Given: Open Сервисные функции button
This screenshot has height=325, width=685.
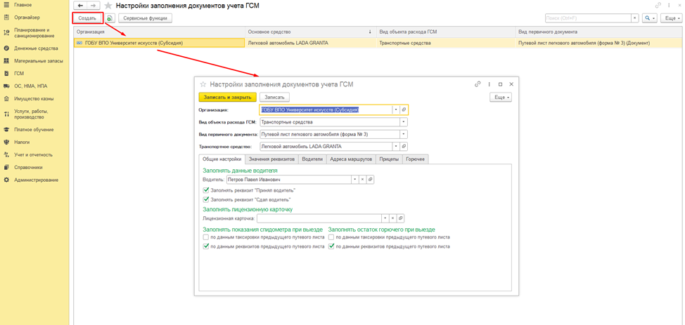Looking at the screenshot, I should (x=146, y=18).
